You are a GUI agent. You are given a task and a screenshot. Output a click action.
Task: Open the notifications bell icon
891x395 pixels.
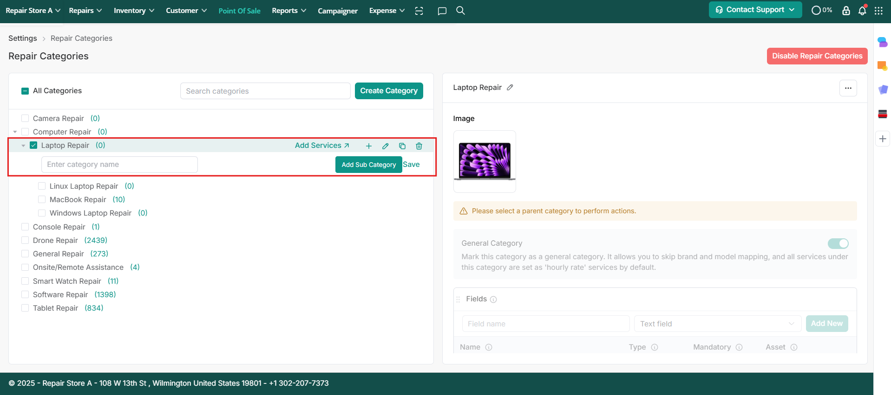(862, 11)
